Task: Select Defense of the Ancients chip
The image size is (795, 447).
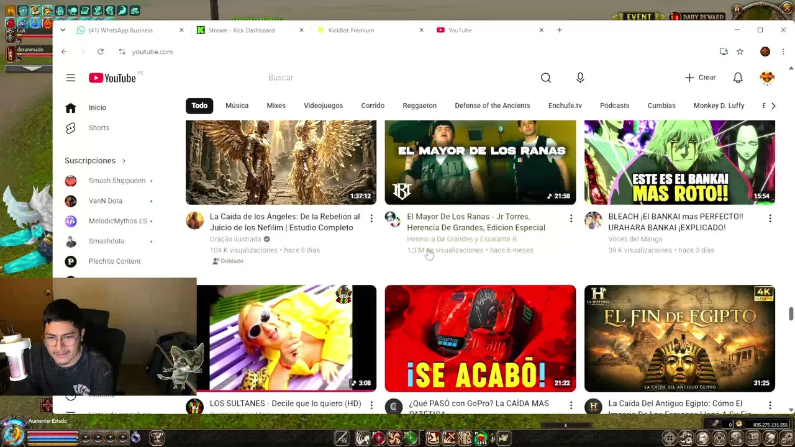Action: [x=492, y=106]
